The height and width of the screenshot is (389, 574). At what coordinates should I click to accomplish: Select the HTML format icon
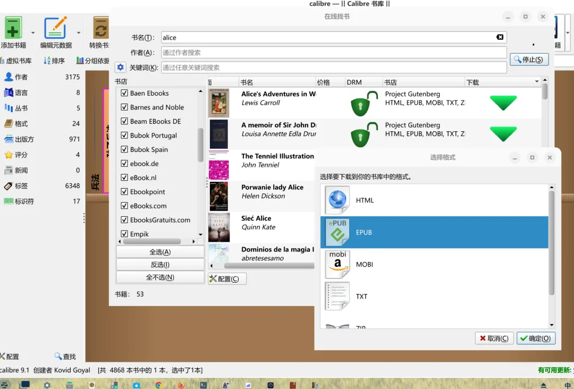coord(337,200)
